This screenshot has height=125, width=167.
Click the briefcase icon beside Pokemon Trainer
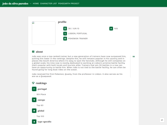tap(65, 39)
